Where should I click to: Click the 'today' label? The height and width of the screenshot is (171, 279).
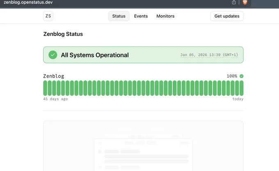pyautogui.click(x=238, y=99)
